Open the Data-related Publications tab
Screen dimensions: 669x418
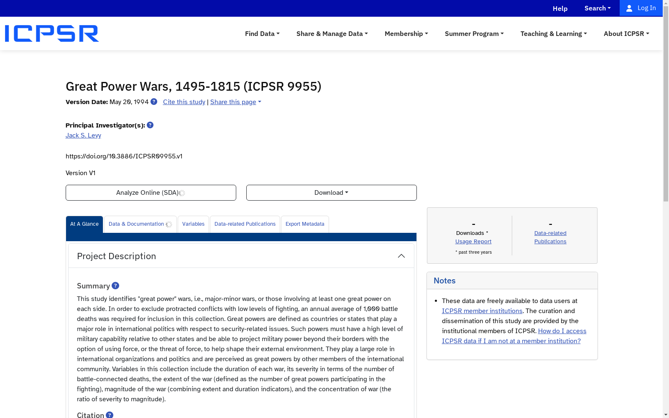[245, 224]
